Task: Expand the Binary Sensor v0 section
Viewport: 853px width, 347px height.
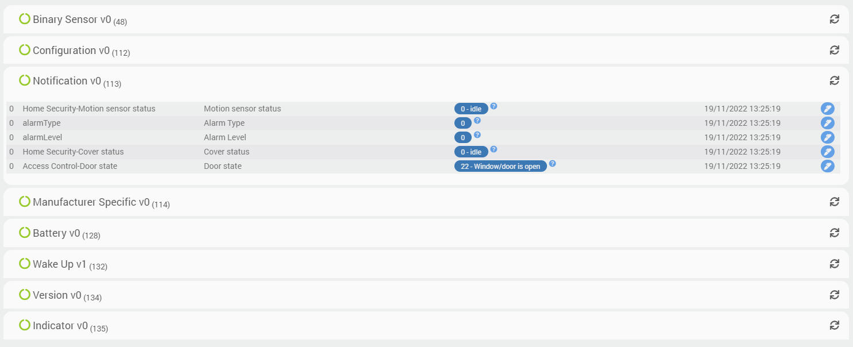Action: (x=71, y=20)
